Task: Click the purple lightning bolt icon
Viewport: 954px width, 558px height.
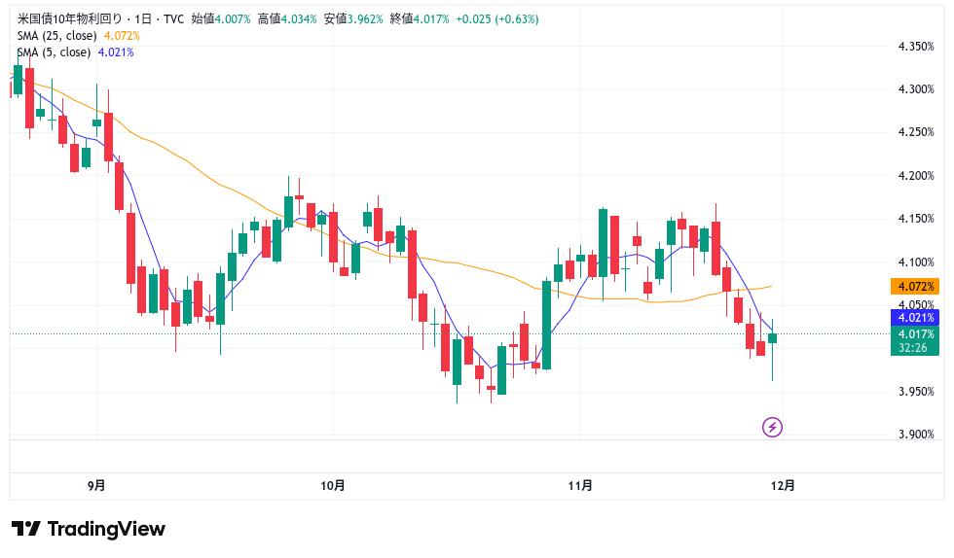Action: click(772, 427)
